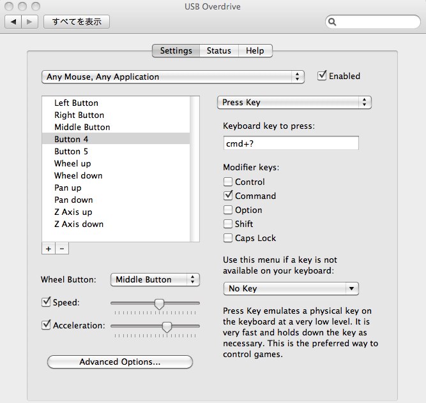This screenshot has width=426, height=403.
Task: Enable the Control modifier key
Action: (228, 182)
